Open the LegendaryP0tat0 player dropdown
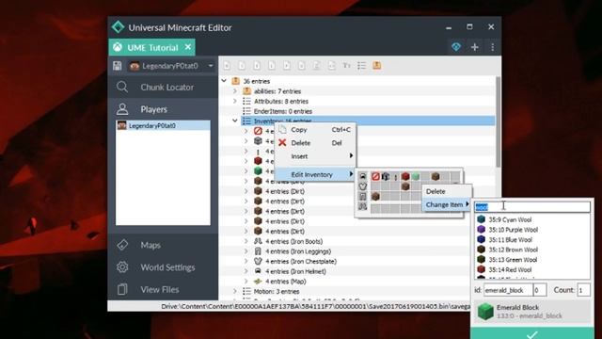 tap(171, 66)
